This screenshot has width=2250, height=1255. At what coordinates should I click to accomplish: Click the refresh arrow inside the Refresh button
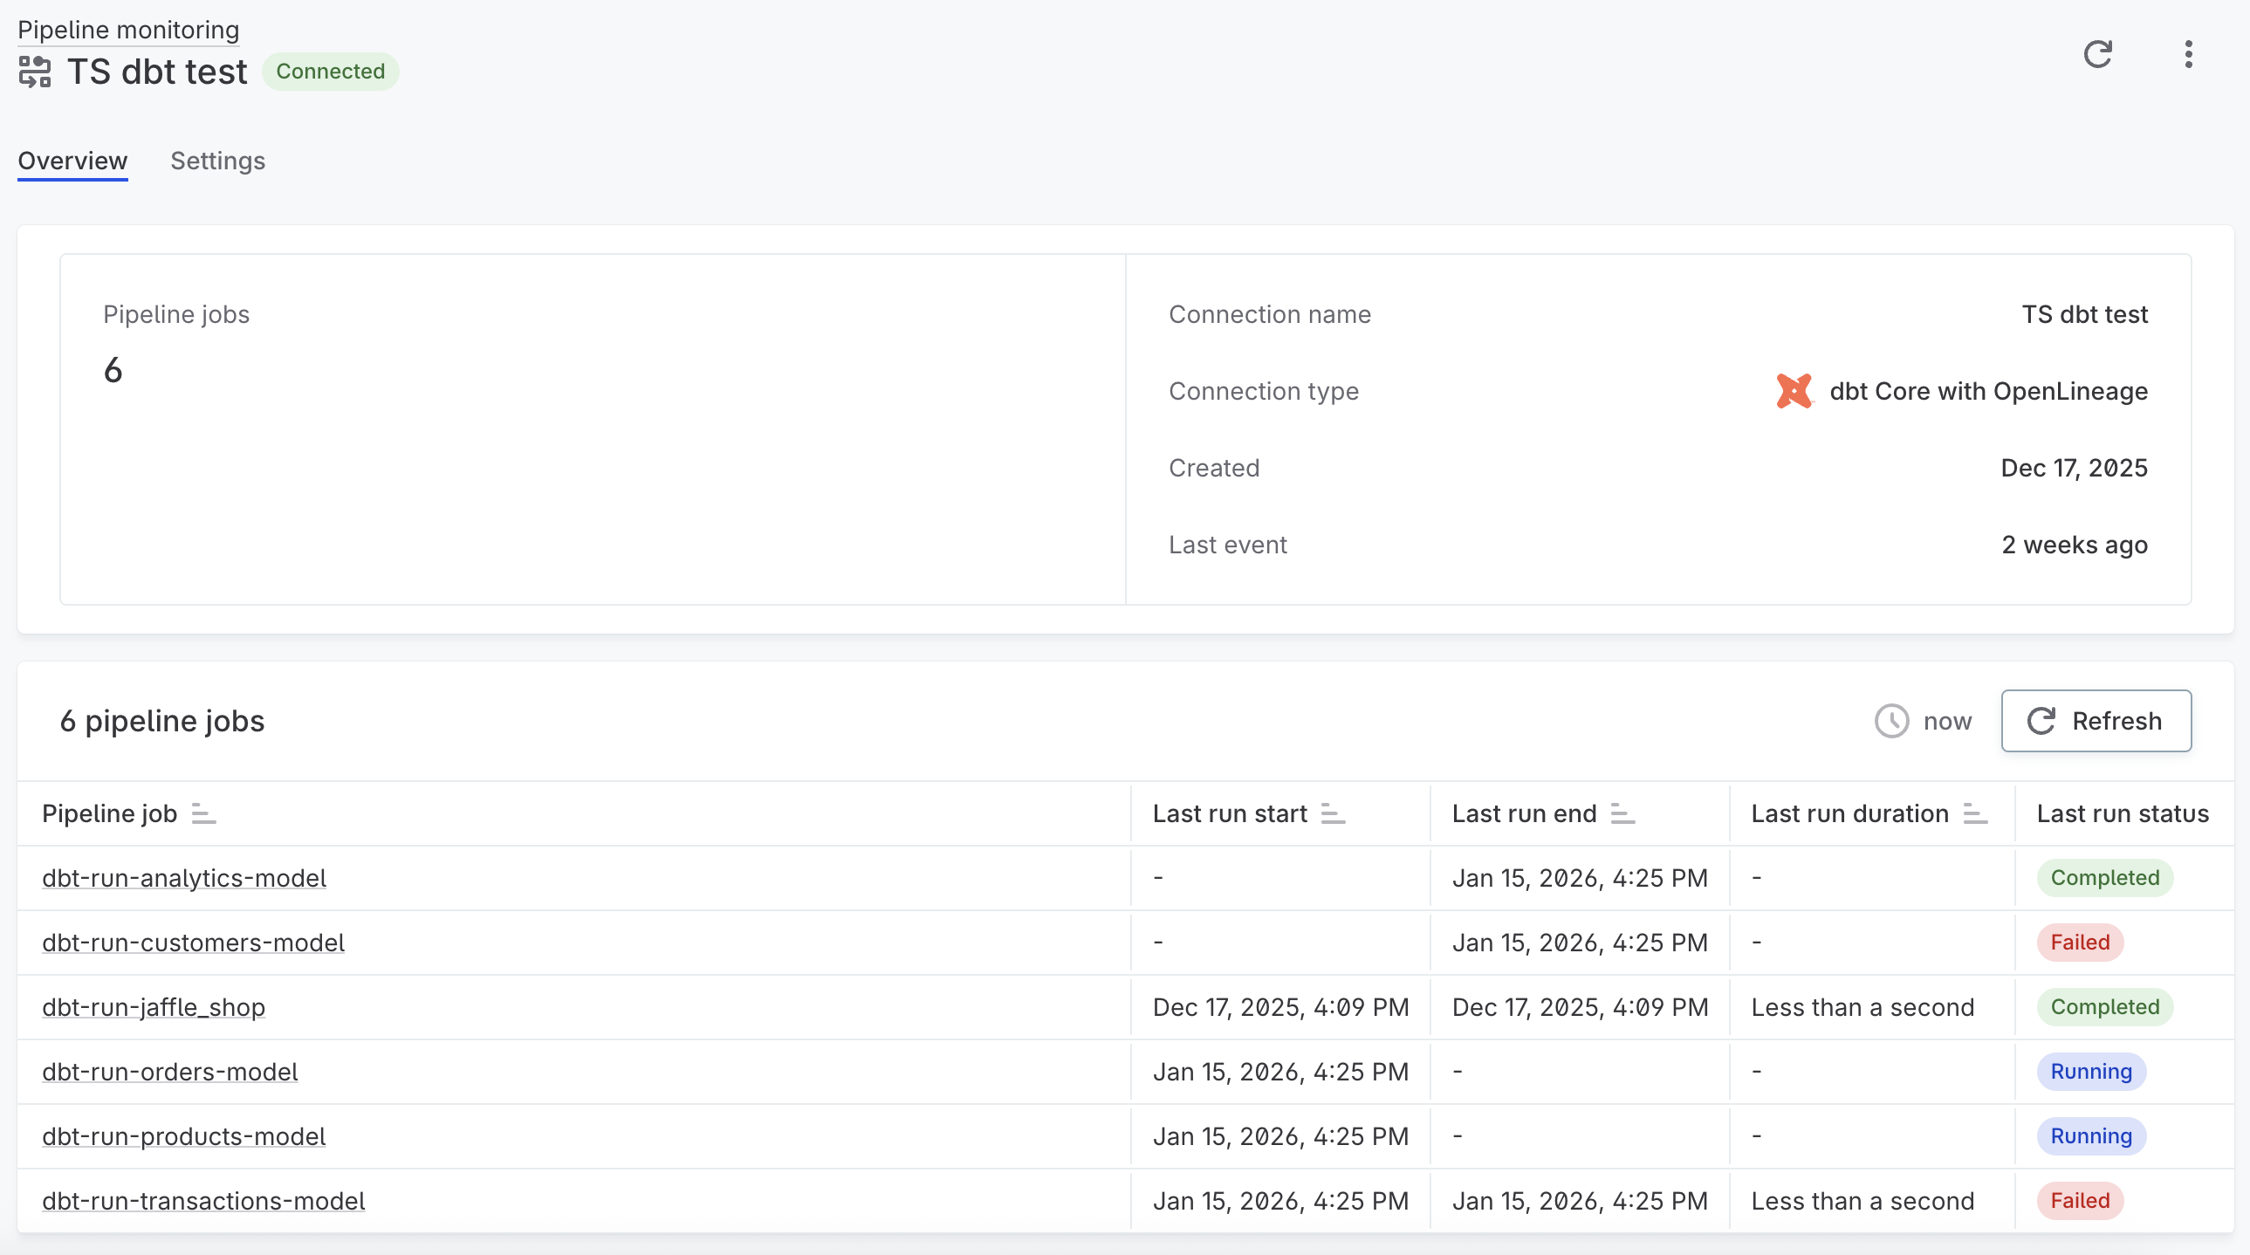(x=2041, y=721)
